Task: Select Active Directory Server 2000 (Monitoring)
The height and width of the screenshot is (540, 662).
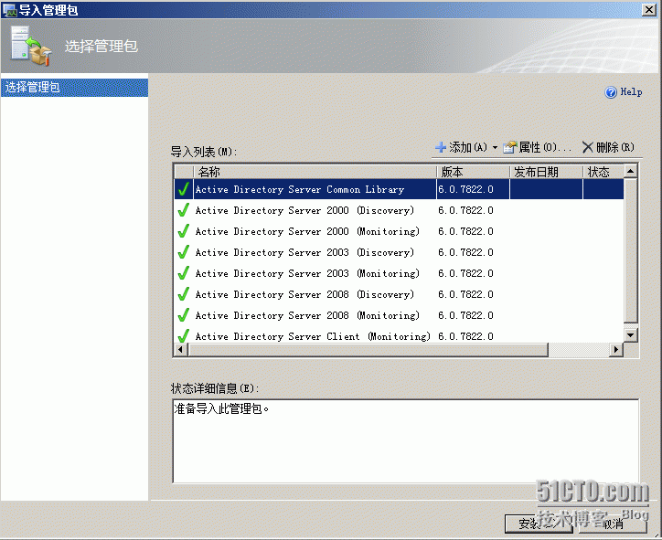Action: pyautogui.click(x=399, y=231)
